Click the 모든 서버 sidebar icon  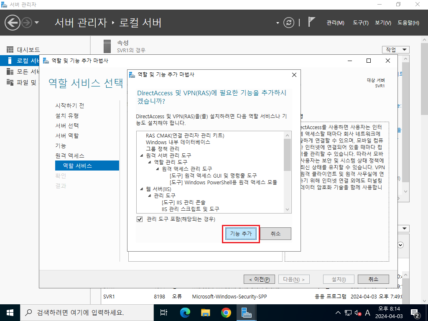click(10, 71)
